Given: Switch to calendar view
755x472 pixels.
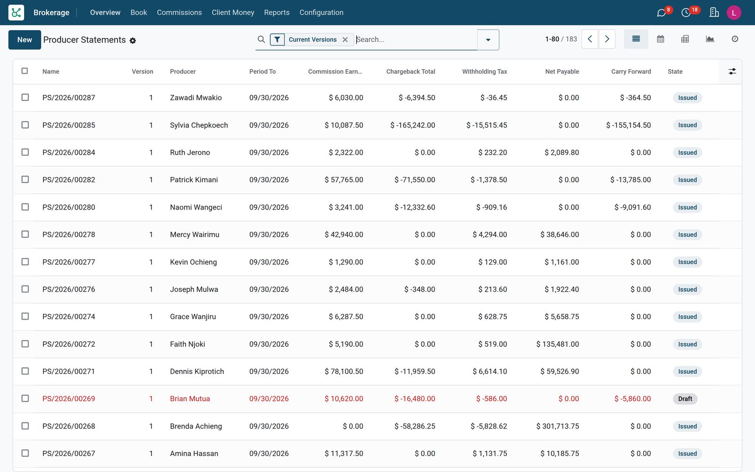Looking at the screenshot, I should [661, 39].
